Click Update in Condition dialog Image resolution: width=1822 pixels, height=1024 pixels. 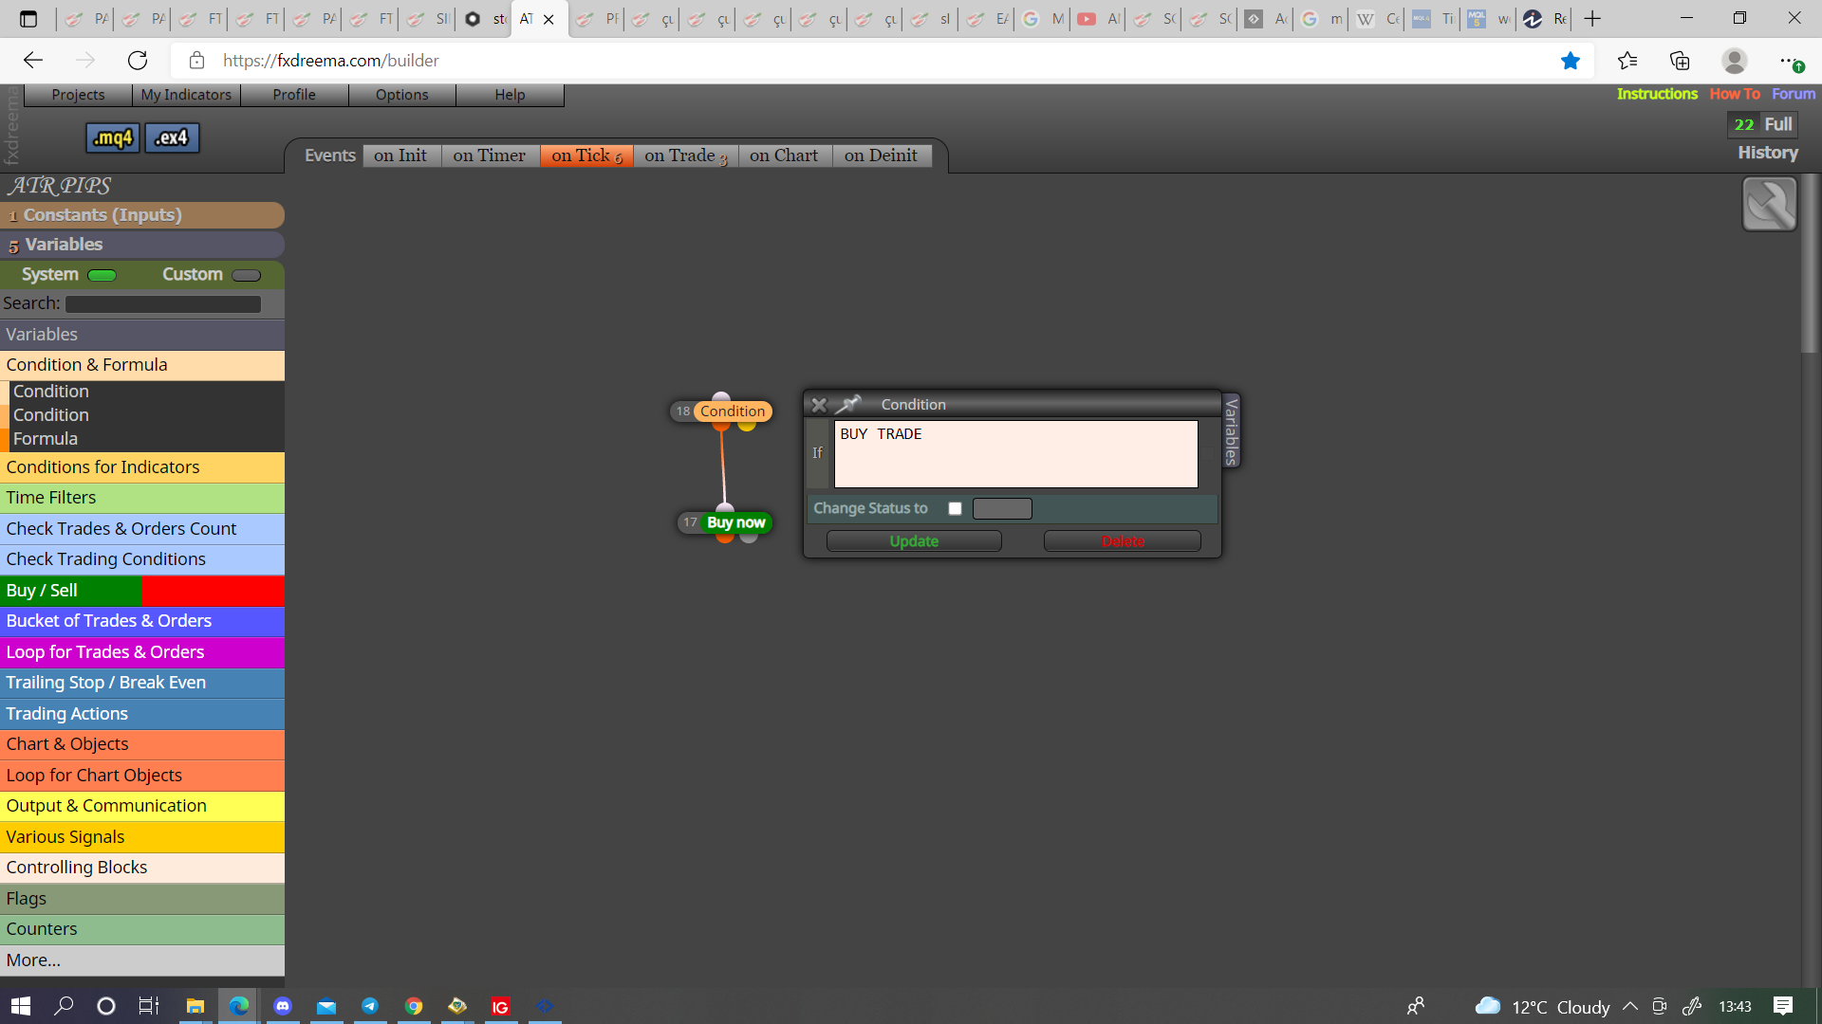(x=914, y=541)
